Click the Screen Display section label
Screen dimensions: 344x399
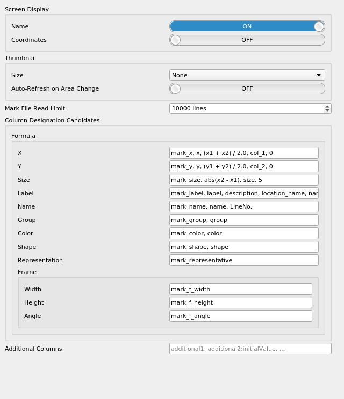coord(27,9)
